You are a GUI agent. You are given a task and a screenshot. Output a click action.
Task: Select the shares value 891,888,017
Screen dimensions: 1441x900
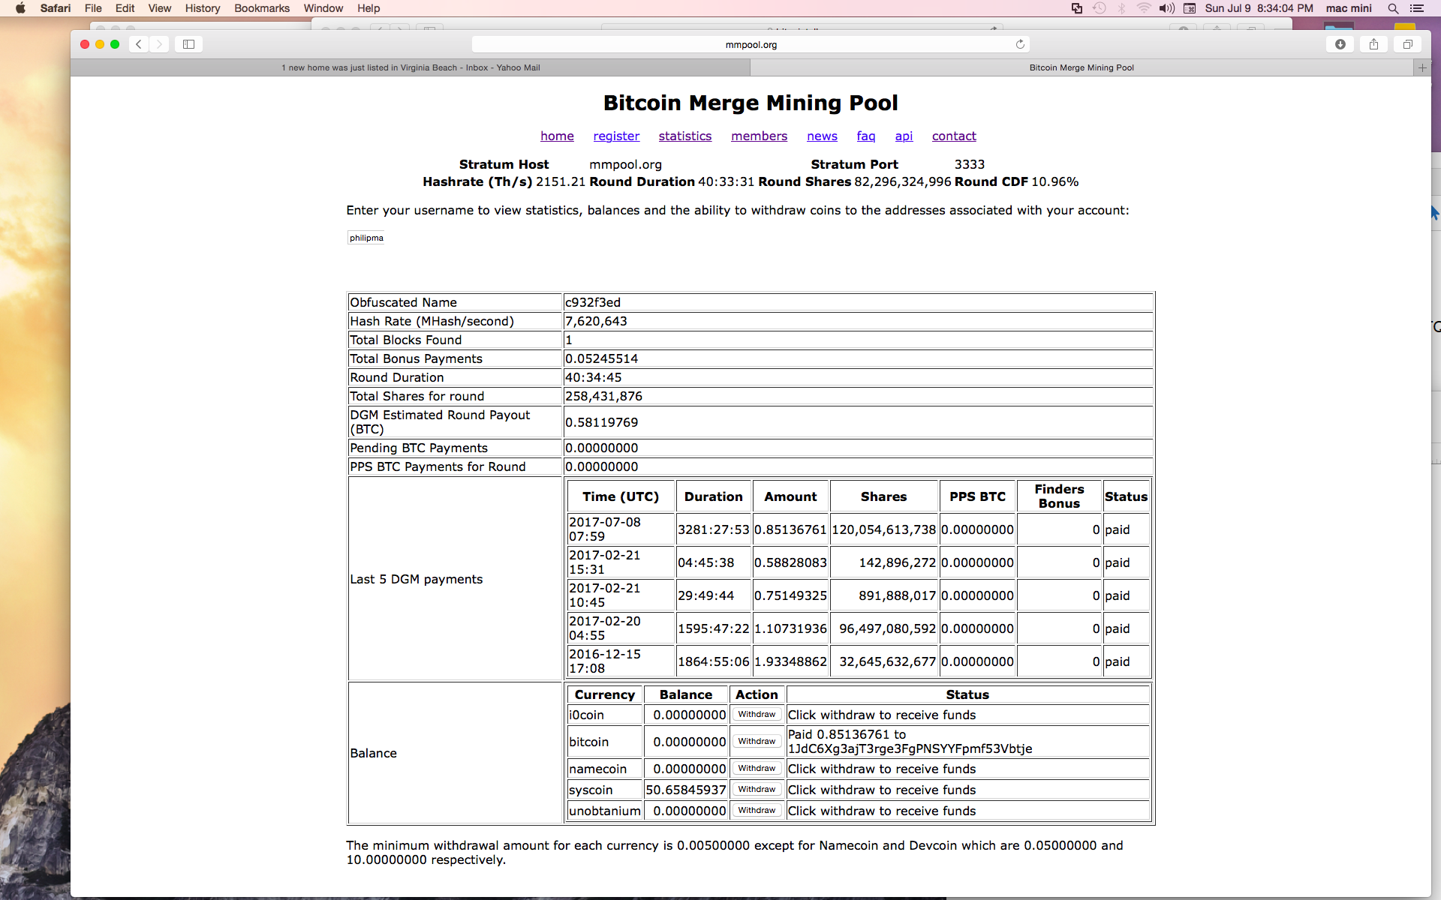[897, 595]
